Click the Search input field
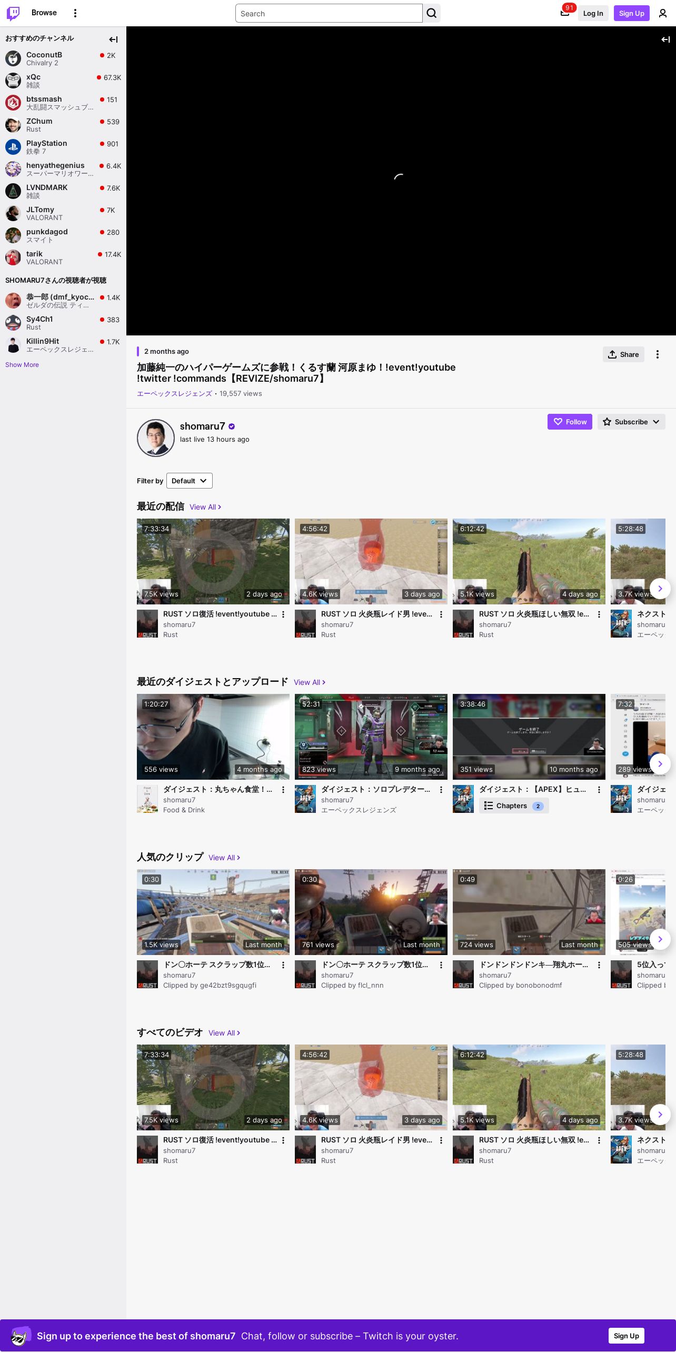 pos(329,13)
